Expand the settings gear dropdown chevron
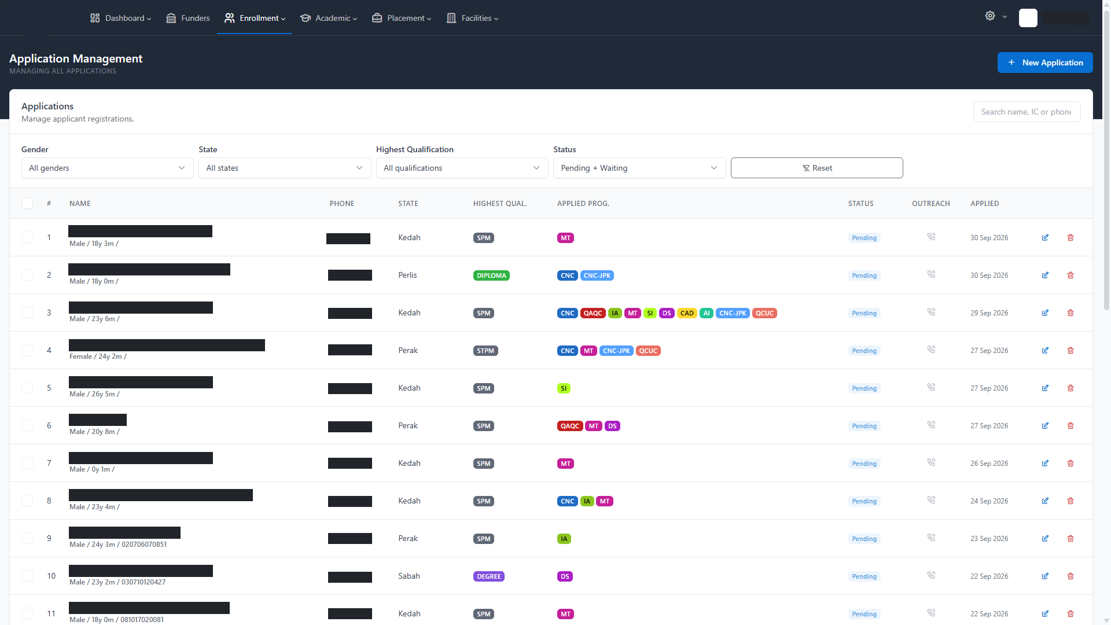This screenshot has width=1111, height=625. pos(1005,17)
